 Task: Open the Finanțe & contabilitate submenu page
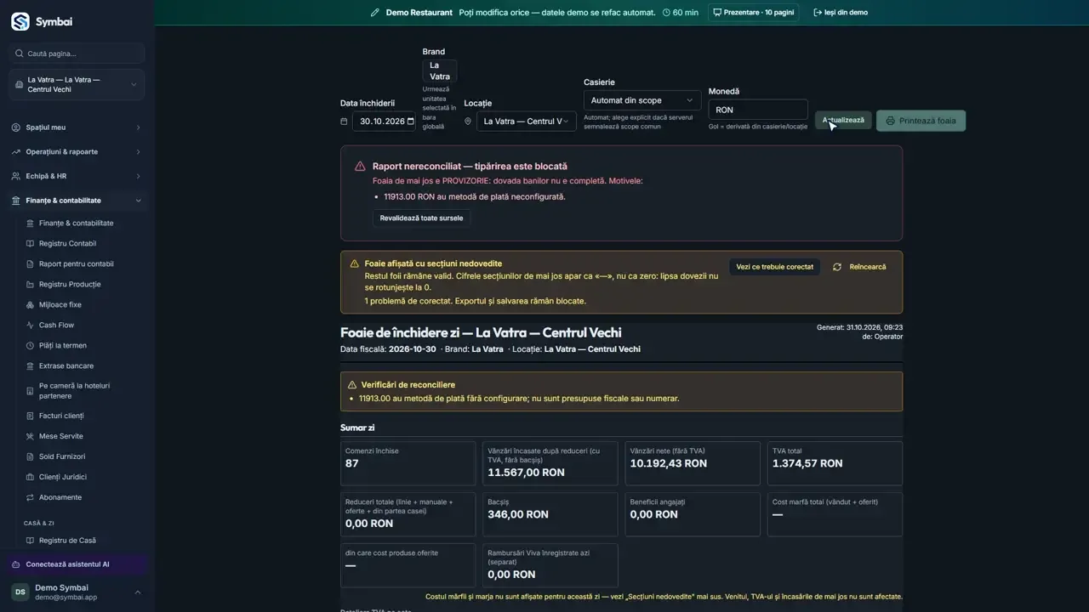point(83,224)
